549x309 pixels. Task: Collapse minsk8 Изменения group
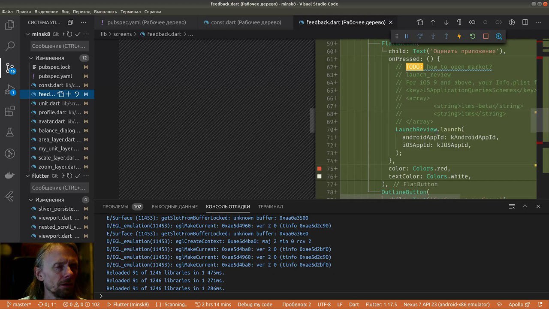tap(31, 58)
